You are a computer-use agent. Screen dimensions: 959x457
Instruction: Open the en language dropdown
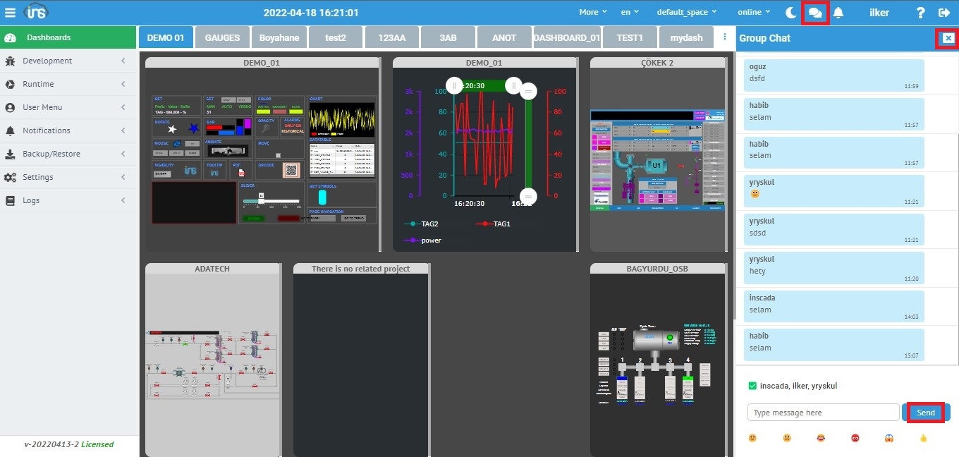[x=630, y=12]
